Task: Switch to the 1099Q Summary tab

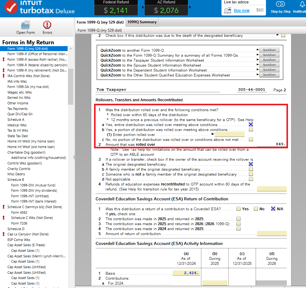Action: [x=142, y=22]
